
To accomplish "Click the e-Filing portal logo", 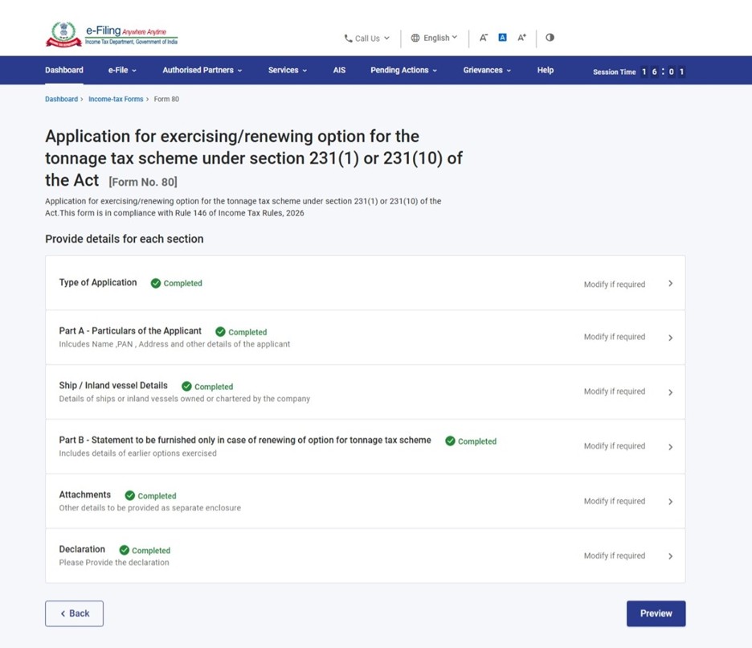I will 112,35.
